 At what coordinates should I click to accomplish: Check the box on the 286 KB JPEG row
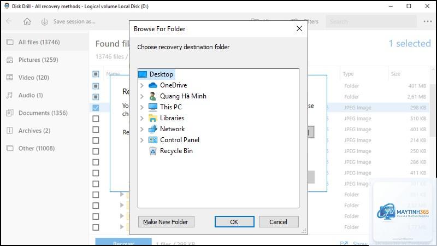(x=96, y=162)
